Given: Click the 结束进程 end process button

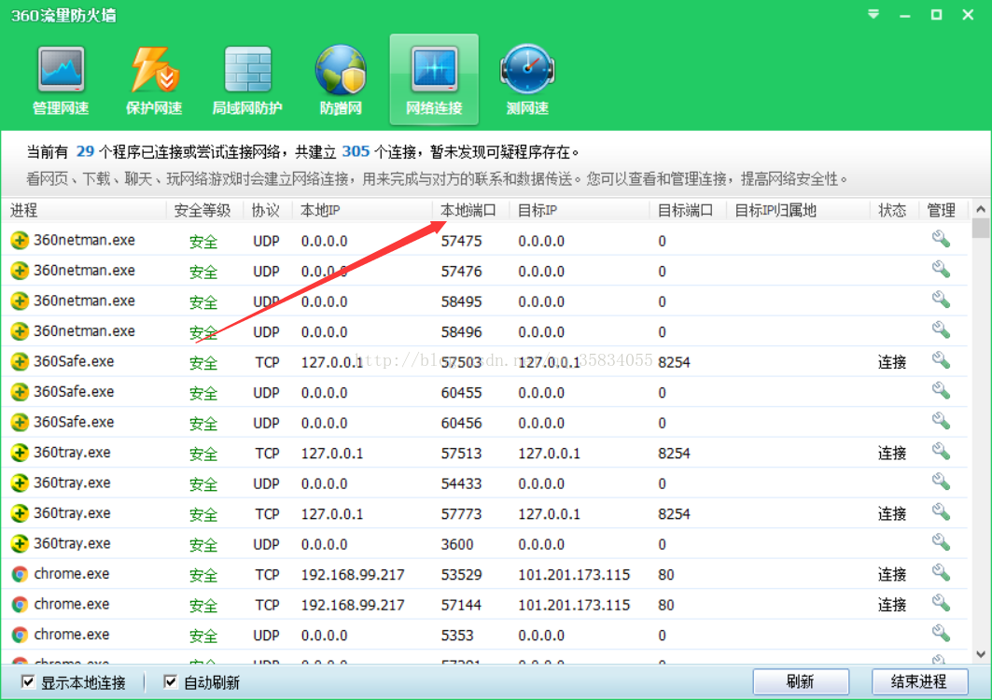Looking at the screenshot, I should [919, 682].
